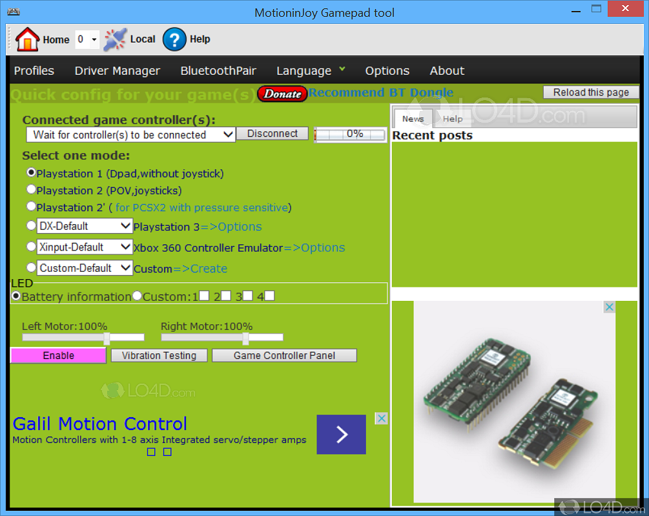
Task: Close the MotioninJoy Gamepad tool window
Action: pos(625,8)
